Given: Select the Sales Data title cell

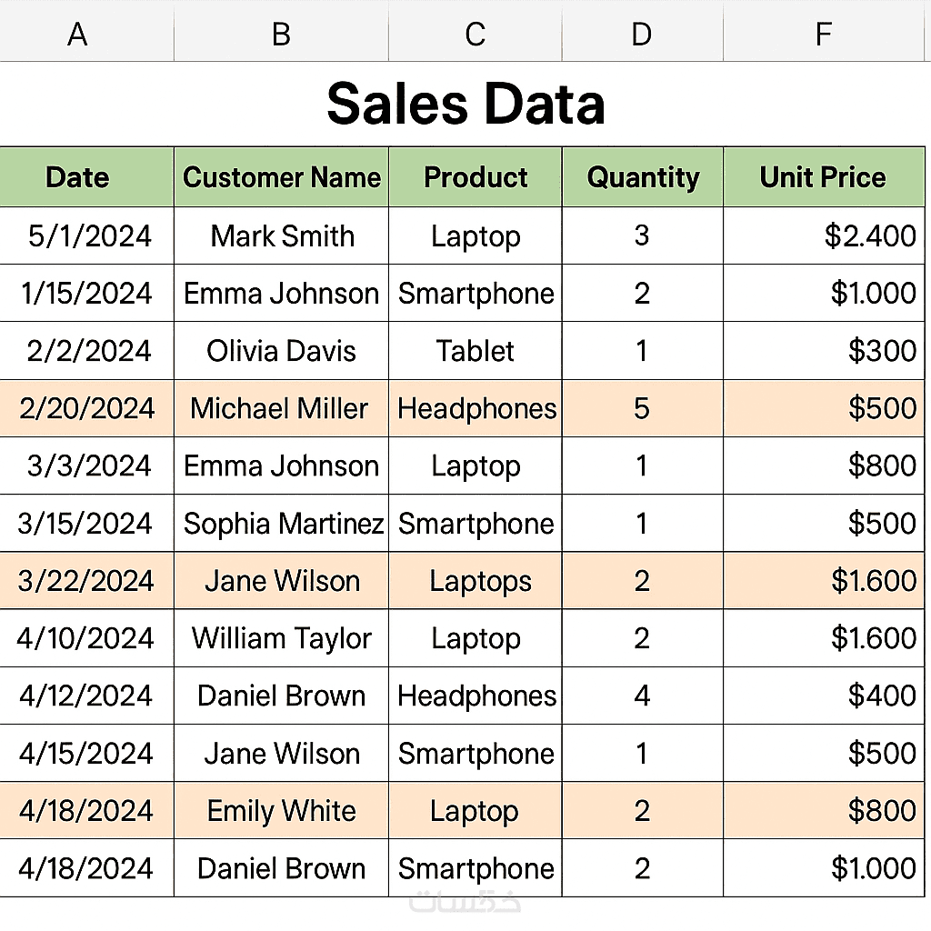Looking at the screenshot, I should [465, 103].
